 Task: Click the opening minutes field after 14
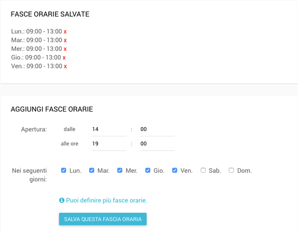coord(157,129)
